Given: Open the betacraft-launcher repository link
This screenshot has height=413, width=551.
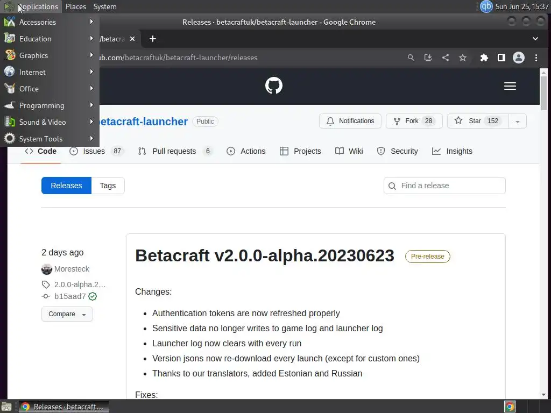Looking at the screenshot, I should pyautogui.click(x=143, y=122).
